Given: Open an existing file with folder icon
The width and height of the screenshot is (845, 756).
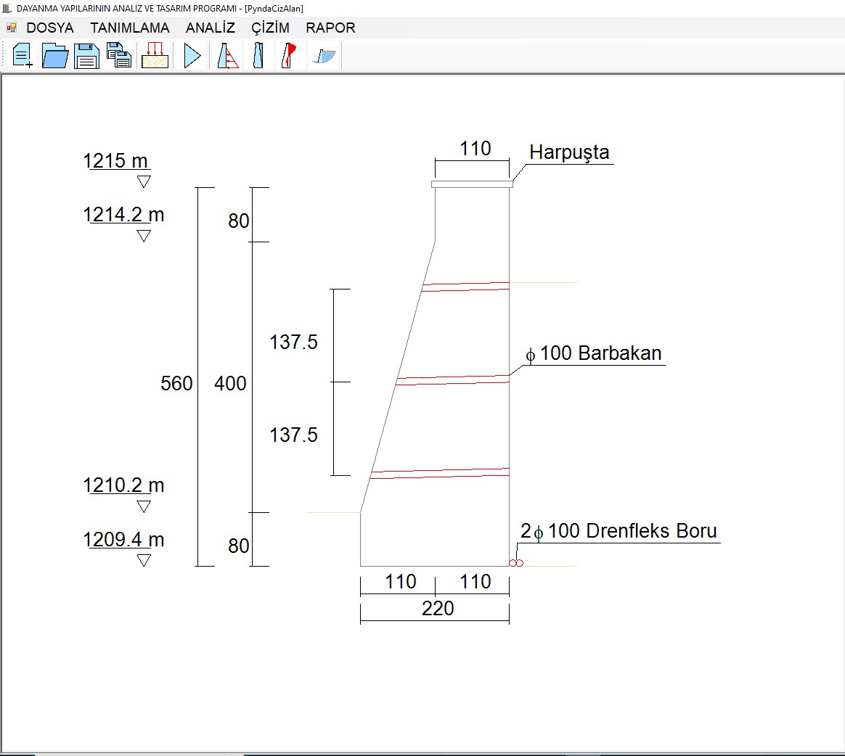Looking at the screenshot, I should [x=55, y=56].
